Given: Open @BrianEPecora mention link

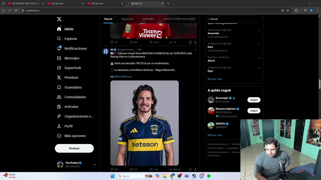Looking at the screenshot, I should tap(123, 77).
